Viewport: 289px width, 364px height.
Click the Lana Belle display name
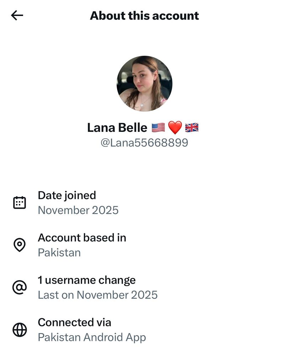[117, 127]
